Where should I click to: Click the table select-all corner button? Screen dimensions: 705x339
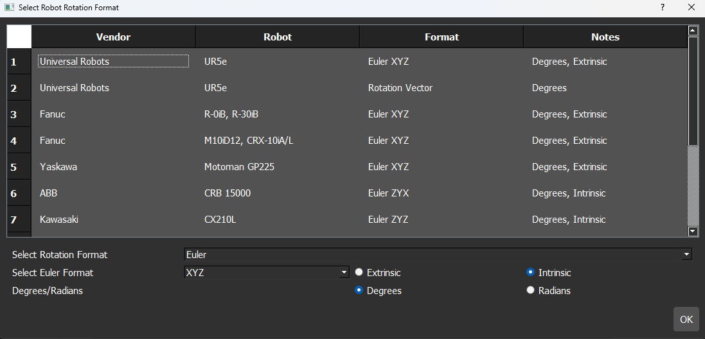point(19,37)
